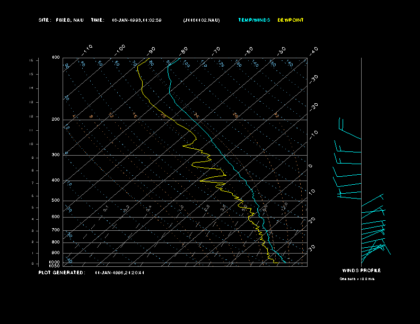Click the 700 pressure level label
420x324 pixels.
(x=56, y=230)
